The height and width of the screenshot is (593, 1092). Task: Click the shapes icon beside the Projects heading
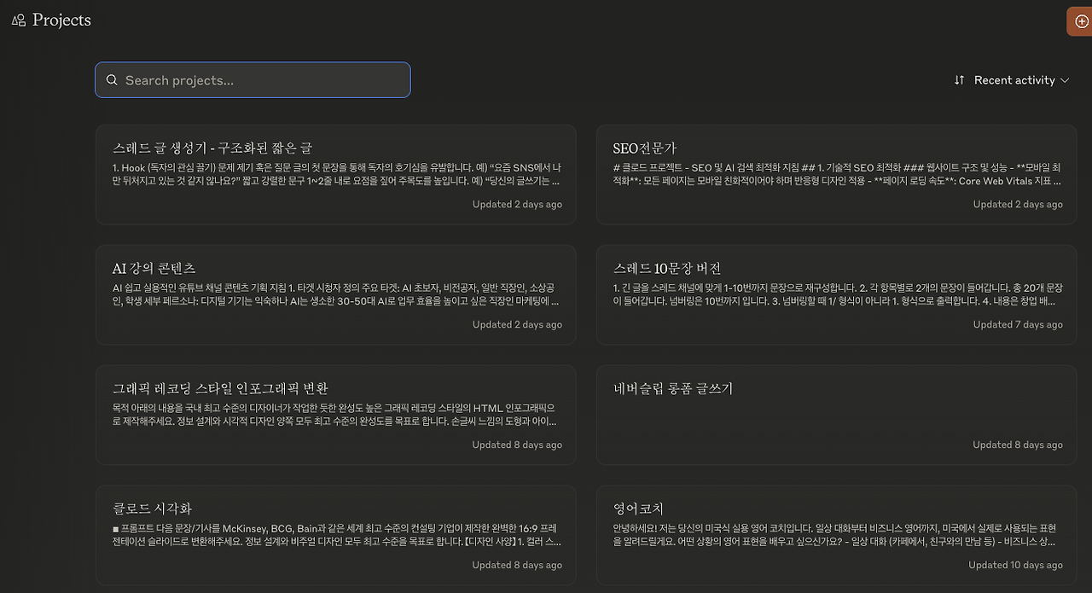[x=18, y=20]
